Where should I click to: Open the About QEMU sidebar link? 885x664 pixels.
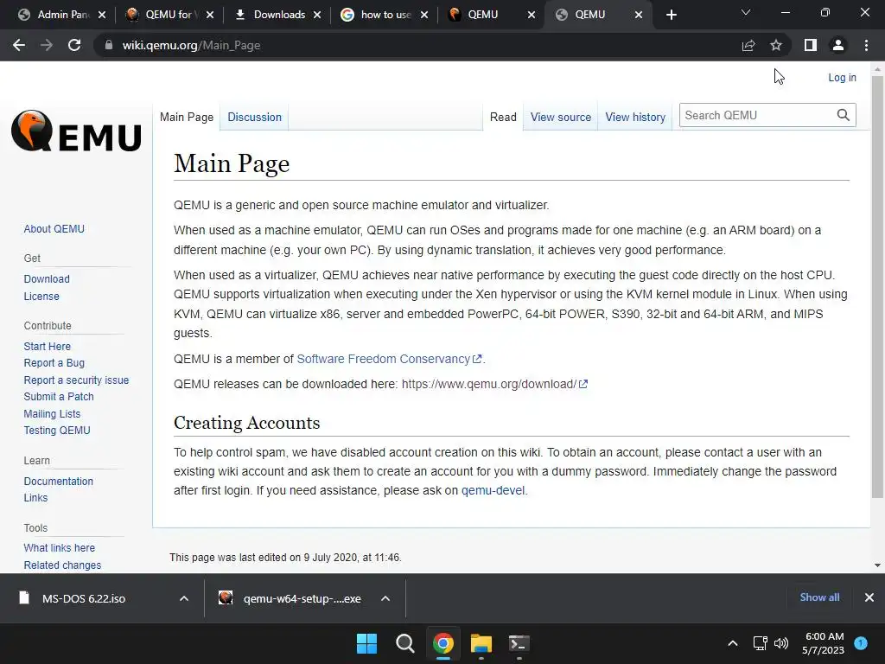54,228
